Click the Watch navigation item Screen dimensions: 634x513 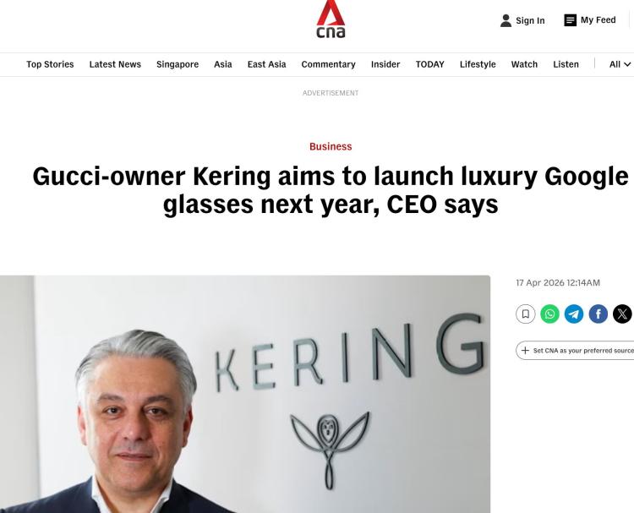pos(524,64)
